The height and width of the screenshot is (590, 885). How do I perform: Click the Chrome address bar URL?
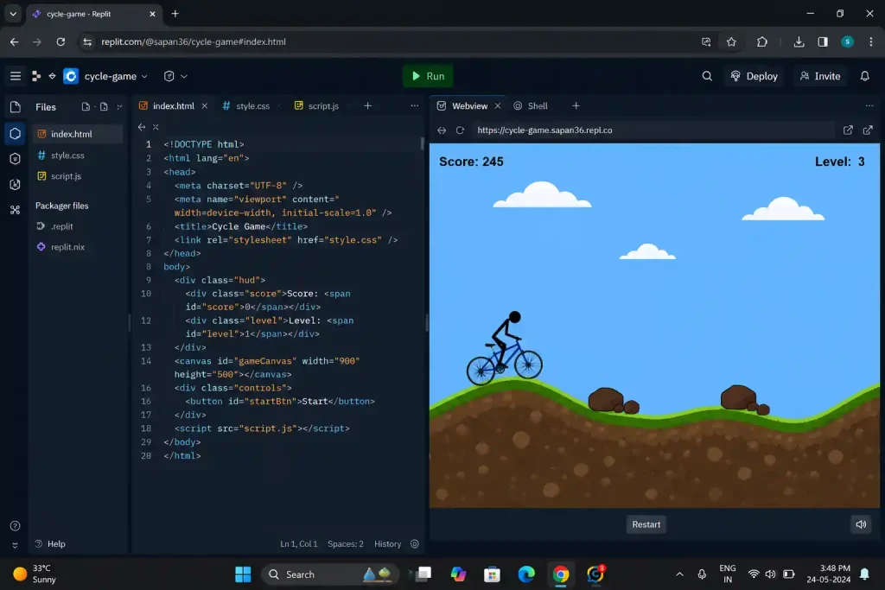[193, 41]
